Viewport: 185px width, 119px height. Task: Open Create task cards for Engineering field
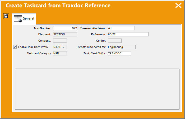pos(122,47)
